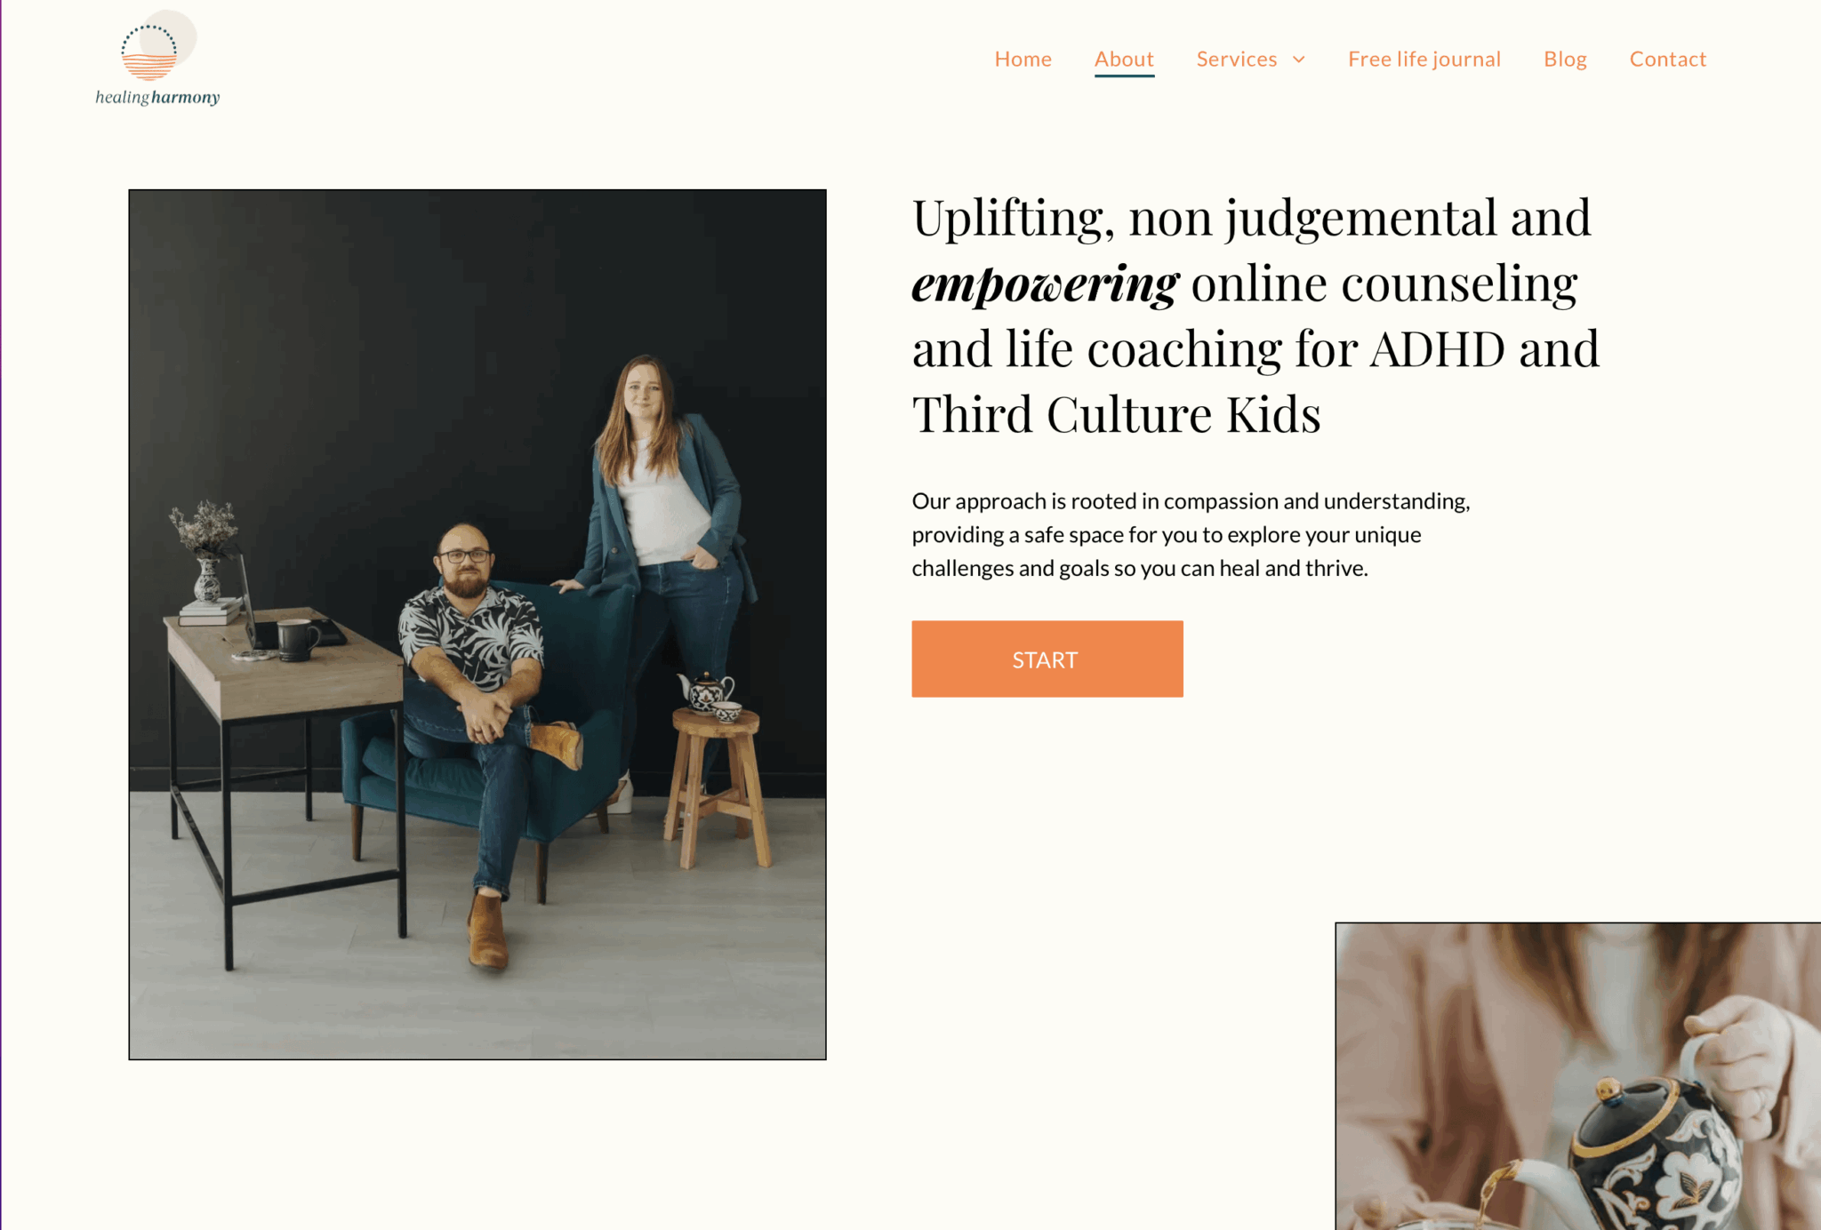This screenshot has width=1821, height=1230.
Task: Click the teapot on the wooden stool
Action: [709, 692]
